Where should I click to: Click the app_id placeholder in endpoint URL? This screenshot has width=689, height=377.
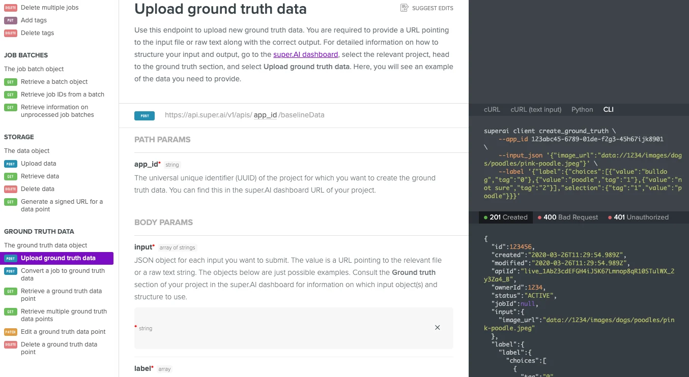click(x=265, y=115)
